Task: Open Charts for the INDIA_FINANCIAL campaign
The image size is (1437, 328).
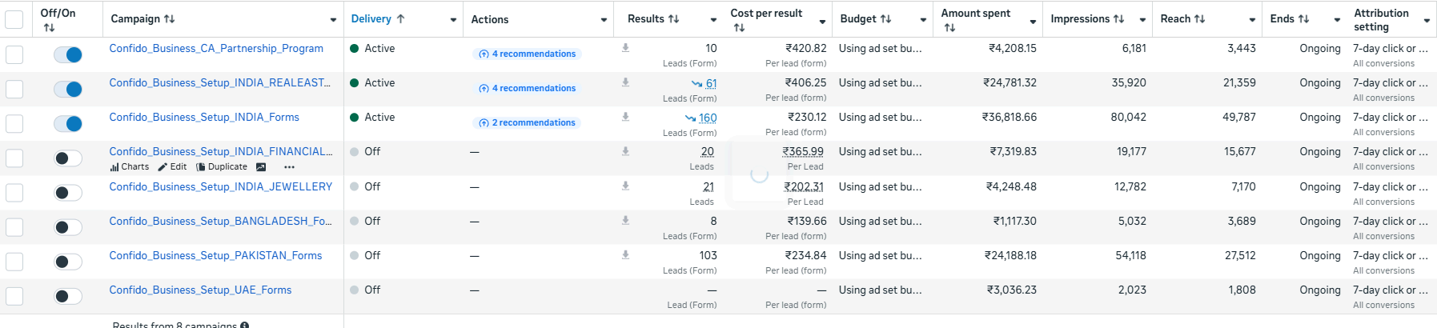Action: [x=130, y=167]
